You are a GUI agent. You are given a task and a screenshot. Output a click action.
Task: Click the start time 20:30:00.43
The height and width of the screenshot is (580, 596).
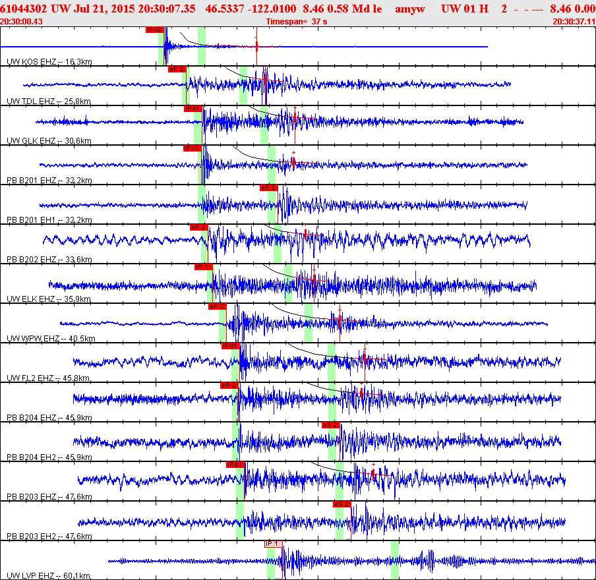click(x=21, y=22)
